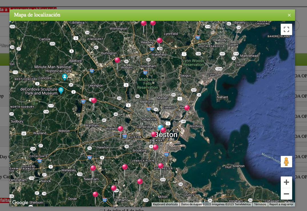Click the Salem label
Viewport: 307px width, 211px height.
pyautogui.click(x=233, y=45)
